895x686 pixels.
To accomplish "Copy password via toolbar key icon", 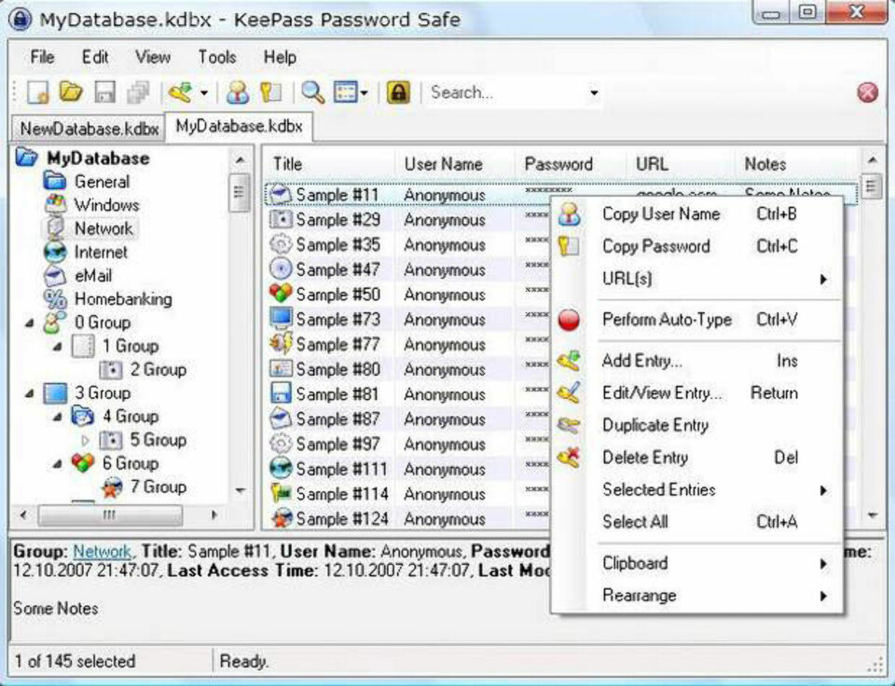I will (270, 92).
